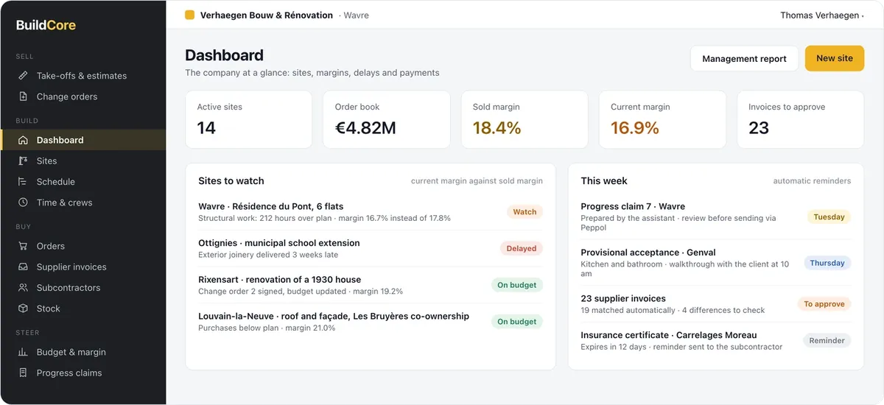Open Orders in the sidebar
Image resolution: width=884 pixels, height=405 pixels.
83,246
